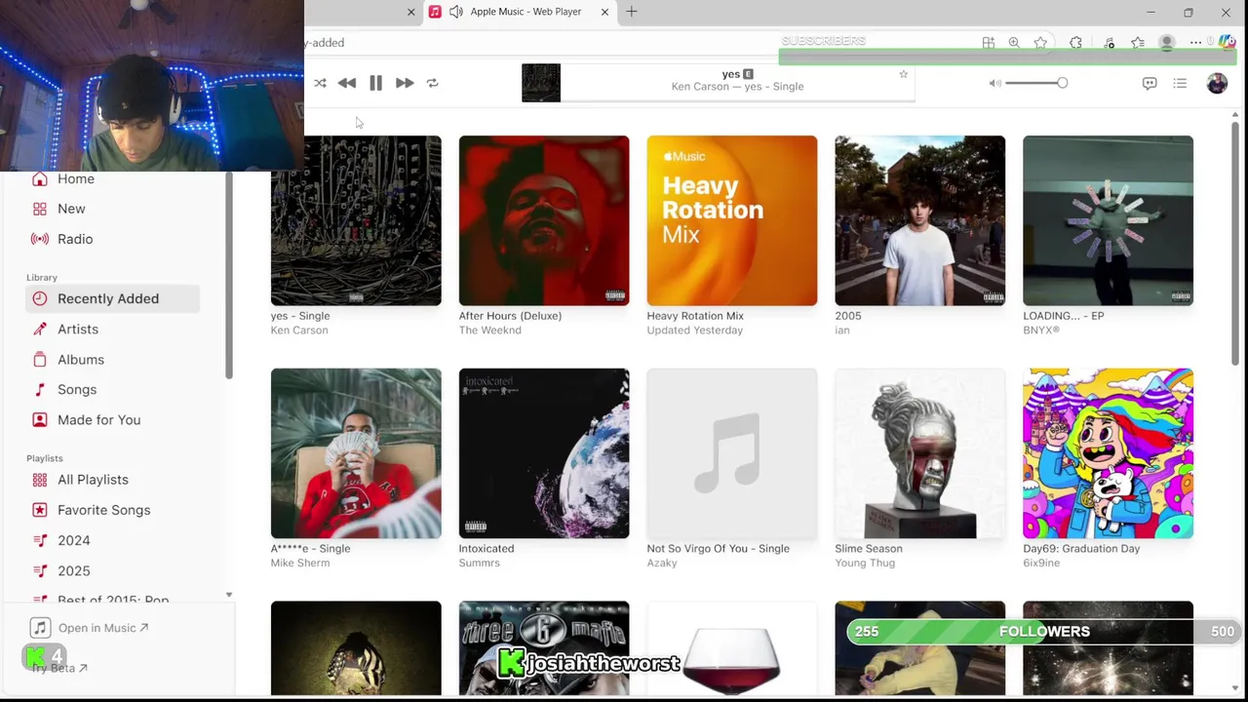Click the Recently Added clock icon
1248x702 pixels.
[x=39, y=298]
